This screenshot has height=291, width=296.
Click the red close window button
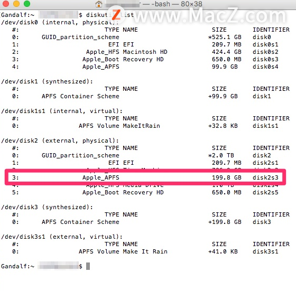pos(6,3)
